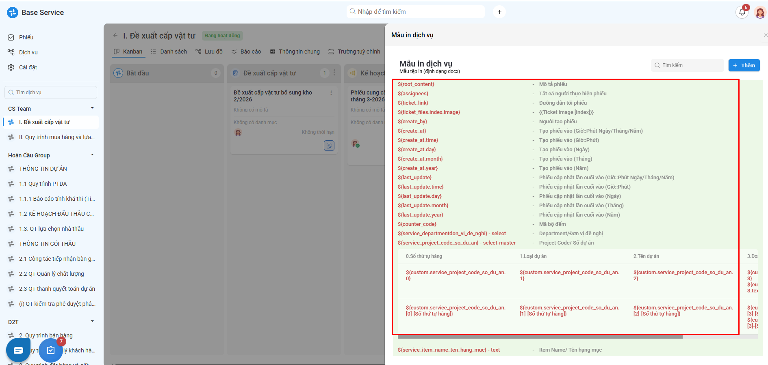Click the Thêm button

pos(744,65)
